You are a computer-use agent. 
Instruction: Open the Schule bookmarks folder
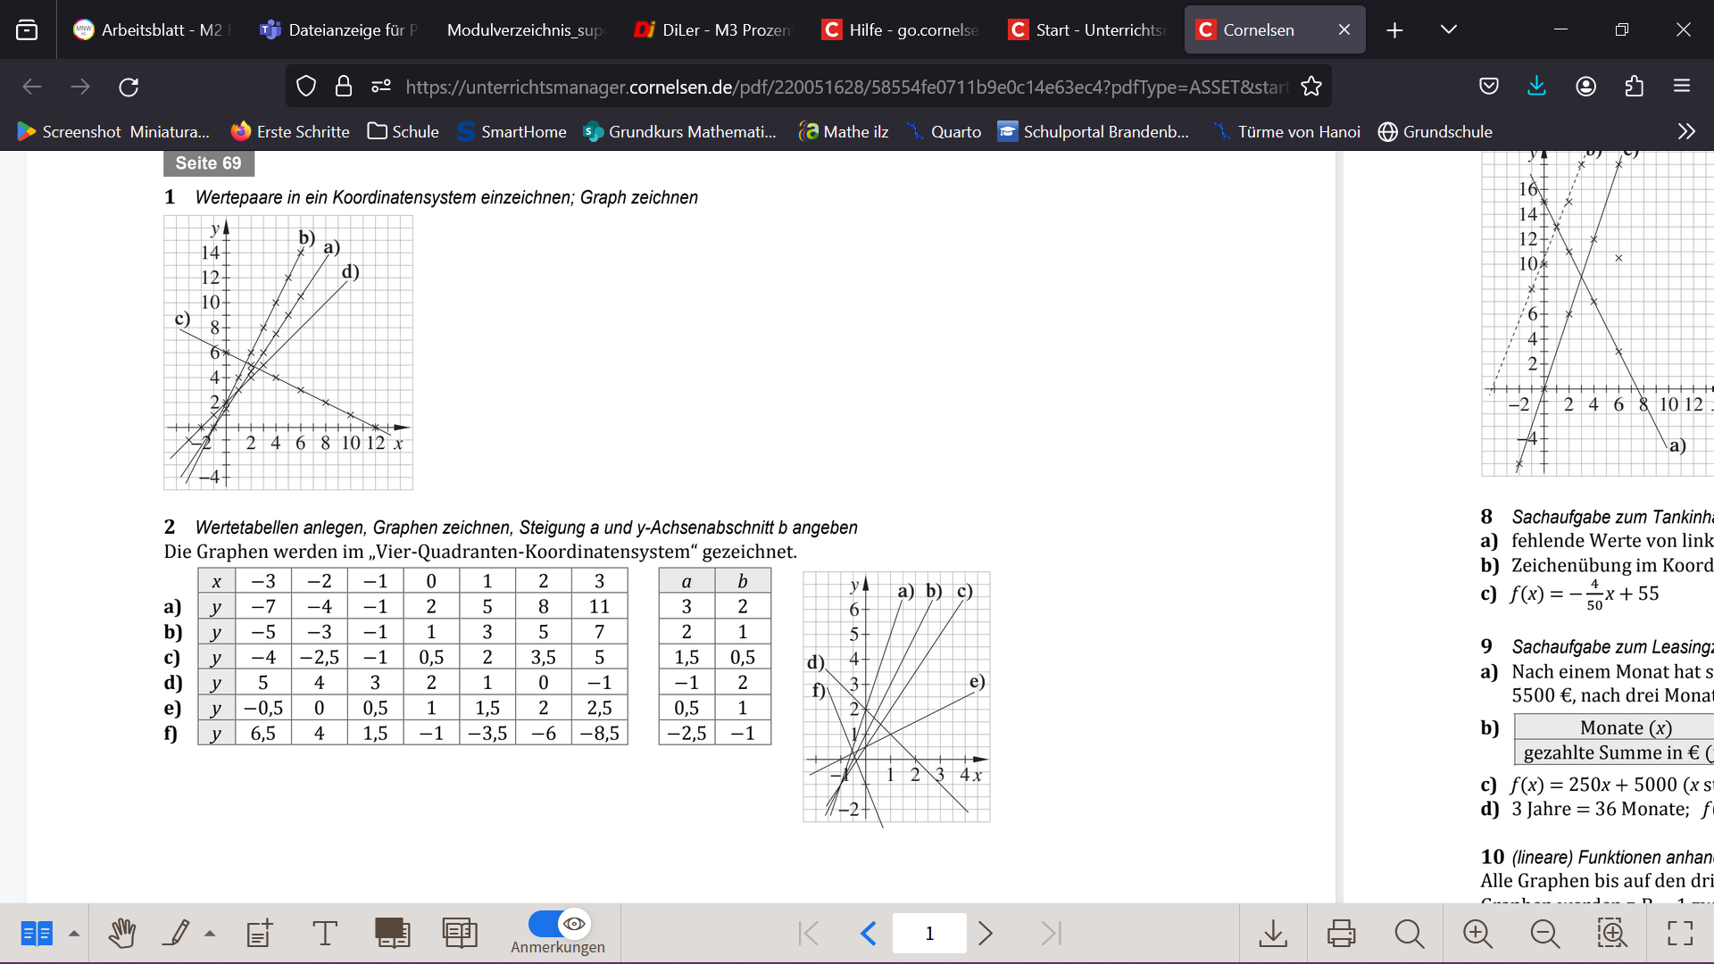coord(404,132)
